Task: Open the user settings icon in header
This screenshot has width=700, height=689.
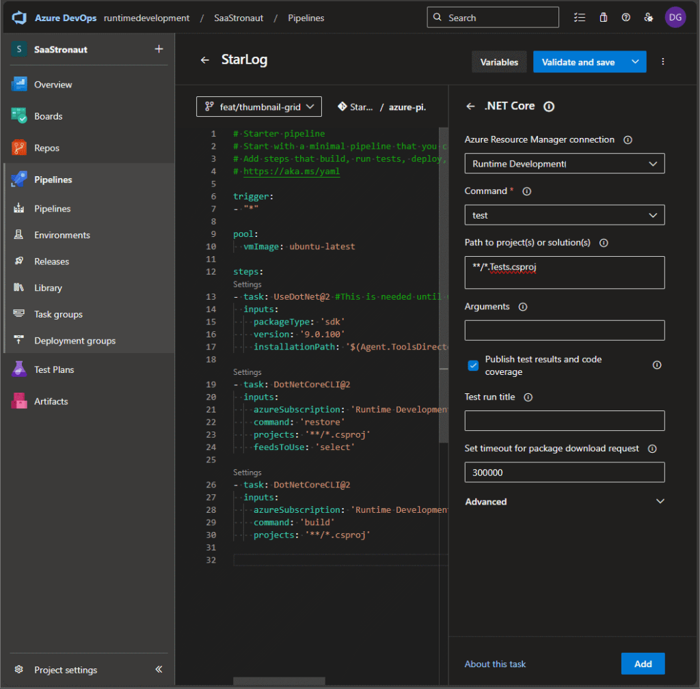Action: [x=648, y=18]
